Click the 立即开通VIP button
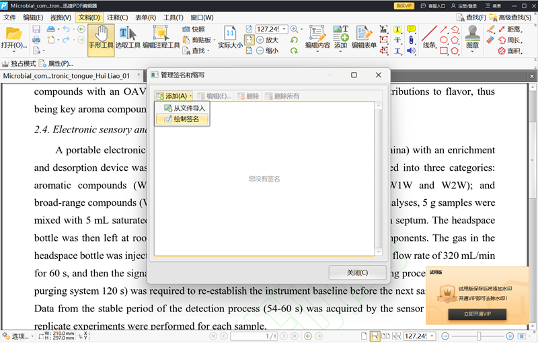 [x=477, y=314]
